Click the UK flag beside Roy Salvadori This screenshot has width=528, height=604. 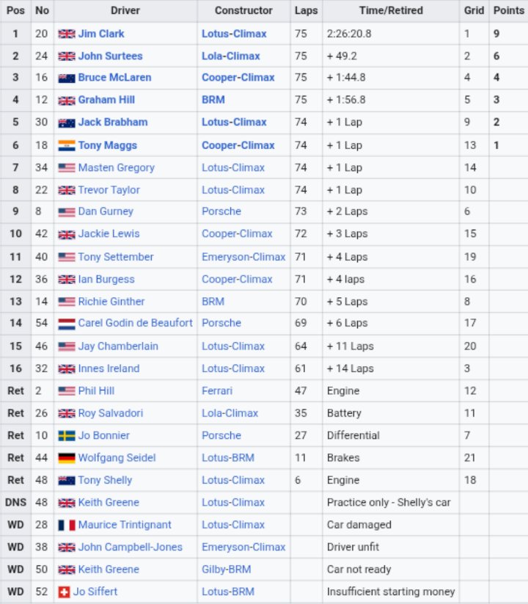tap(67, 413)
